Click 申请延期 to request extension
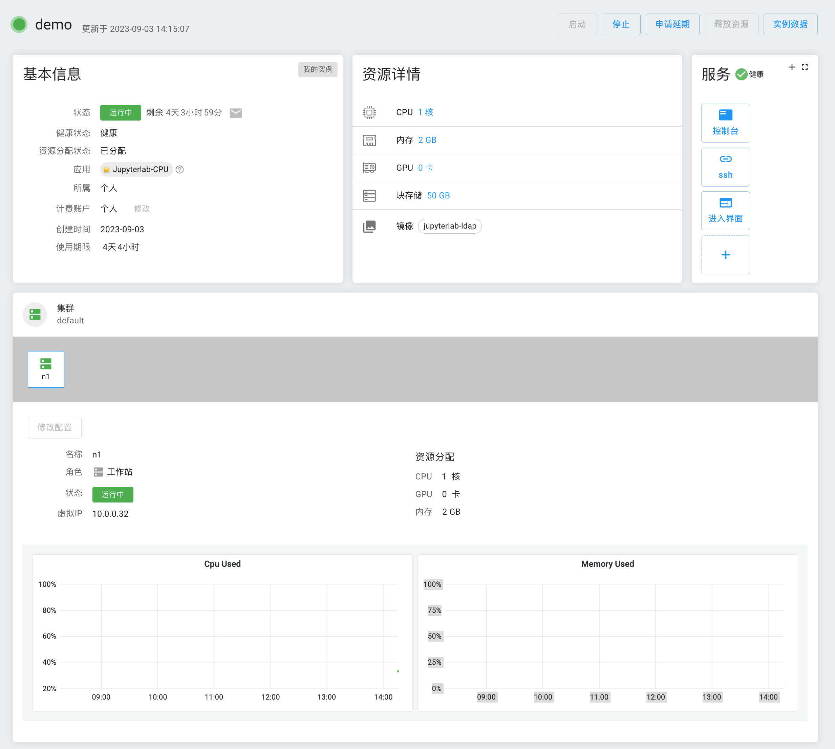 (672, 24)
